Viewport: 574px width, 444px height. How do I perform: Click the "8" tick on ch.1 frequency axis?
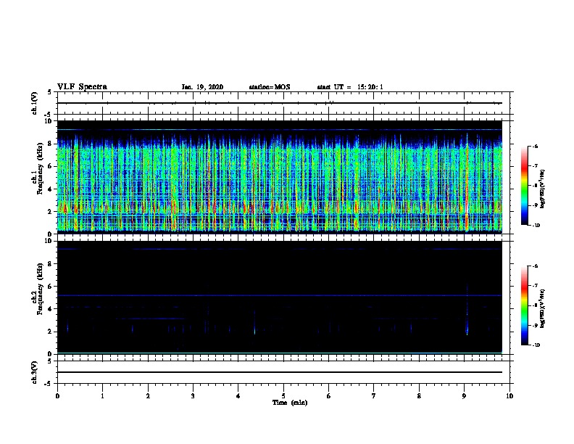click(x=50, y=144)
